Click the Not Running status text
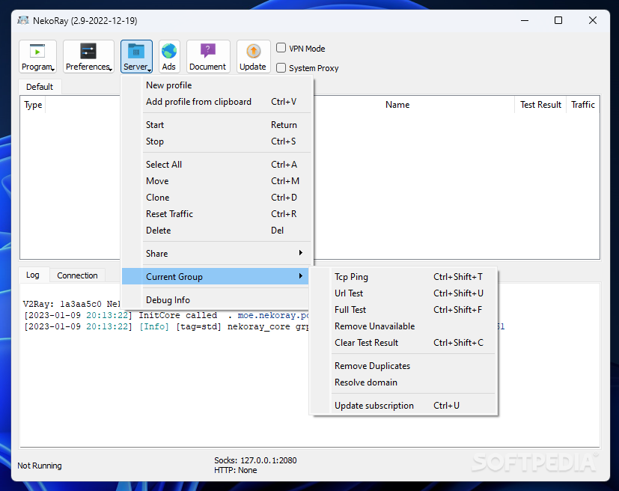Image resolution: width=619 pixels, height=491 pixels. coord(40,466)
